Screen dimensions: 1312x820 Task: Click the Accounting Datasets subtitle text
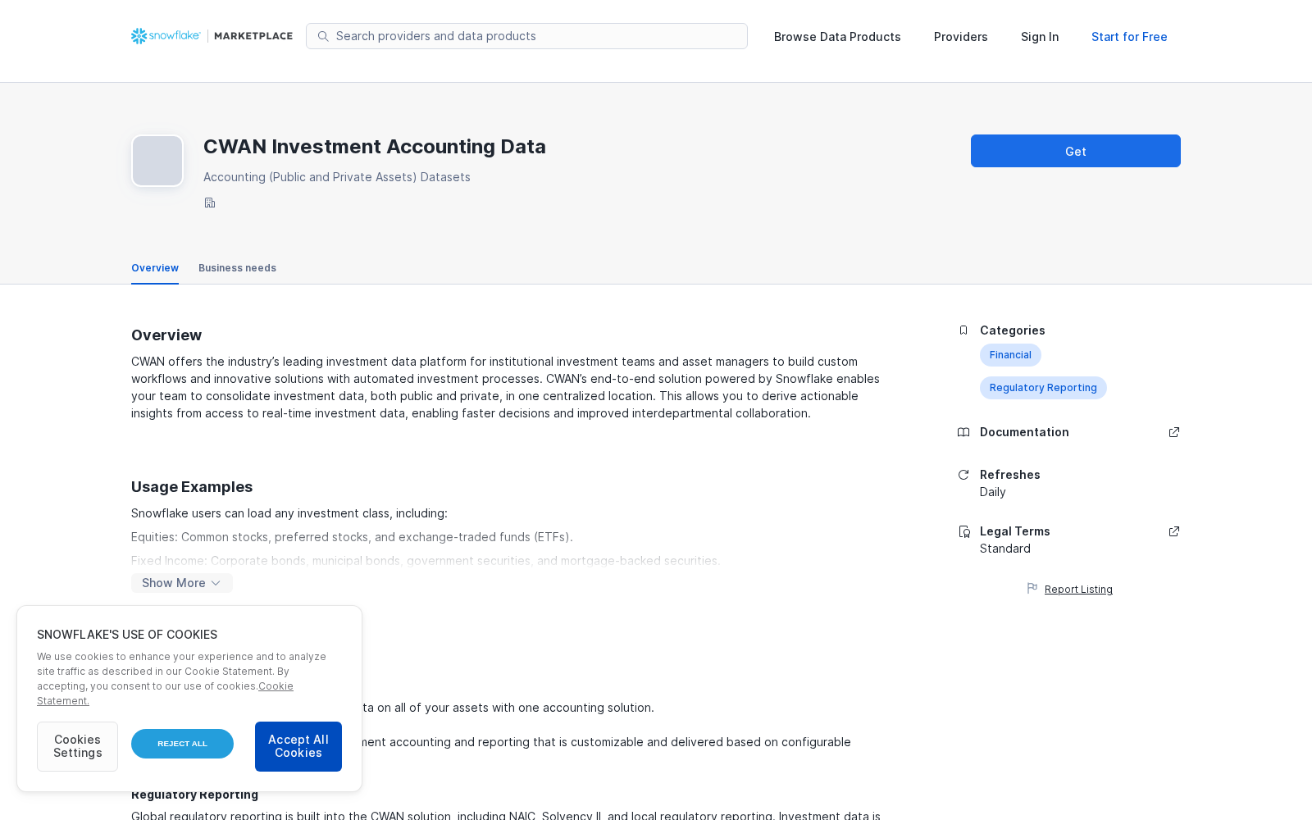pos(337,177)
